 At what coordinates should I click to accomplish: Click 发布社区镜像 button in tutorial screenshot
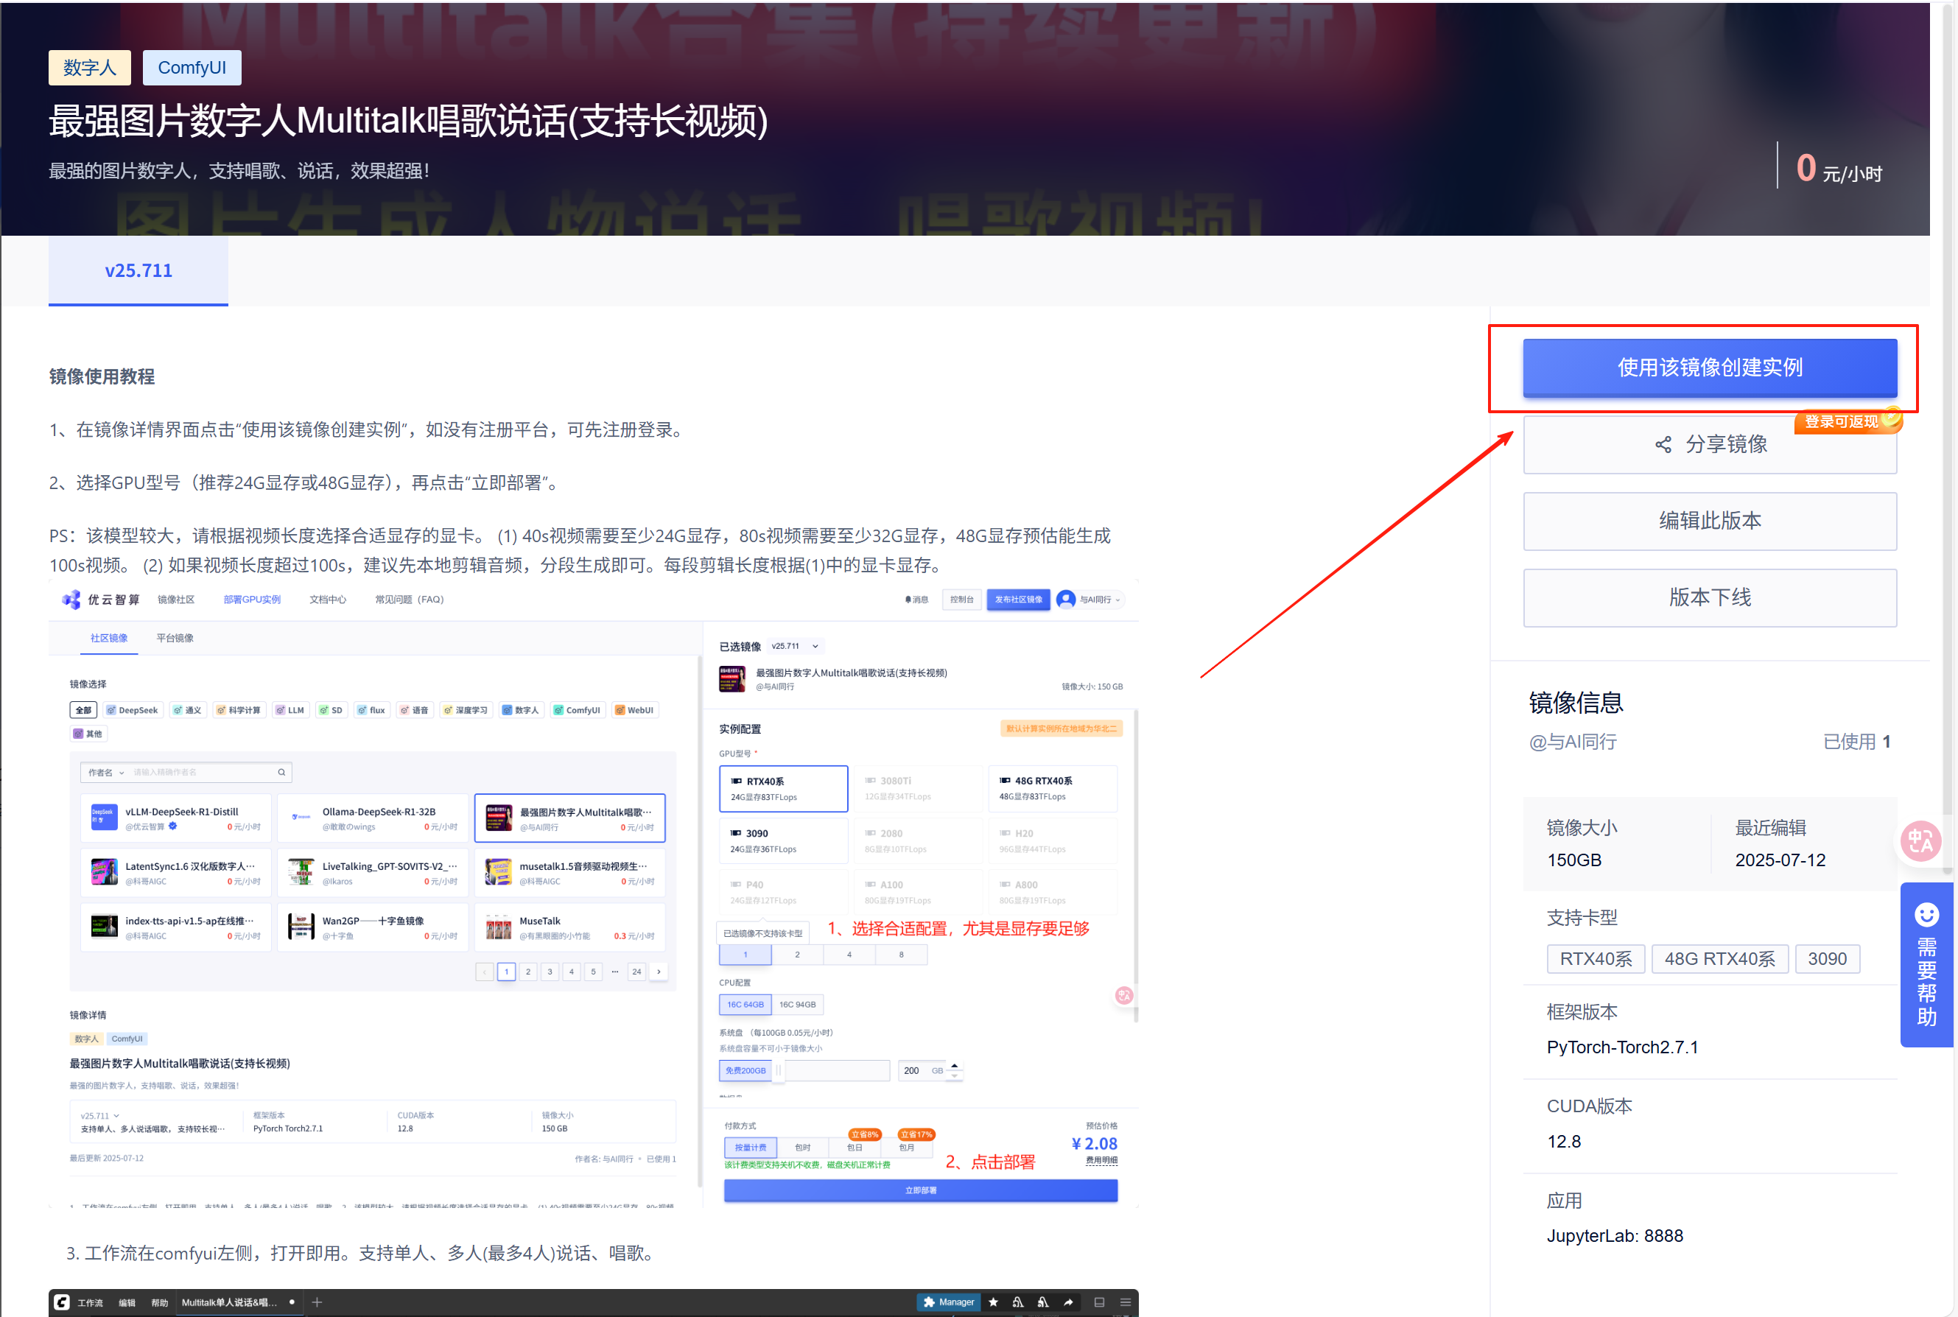(x=1017, y=599)
